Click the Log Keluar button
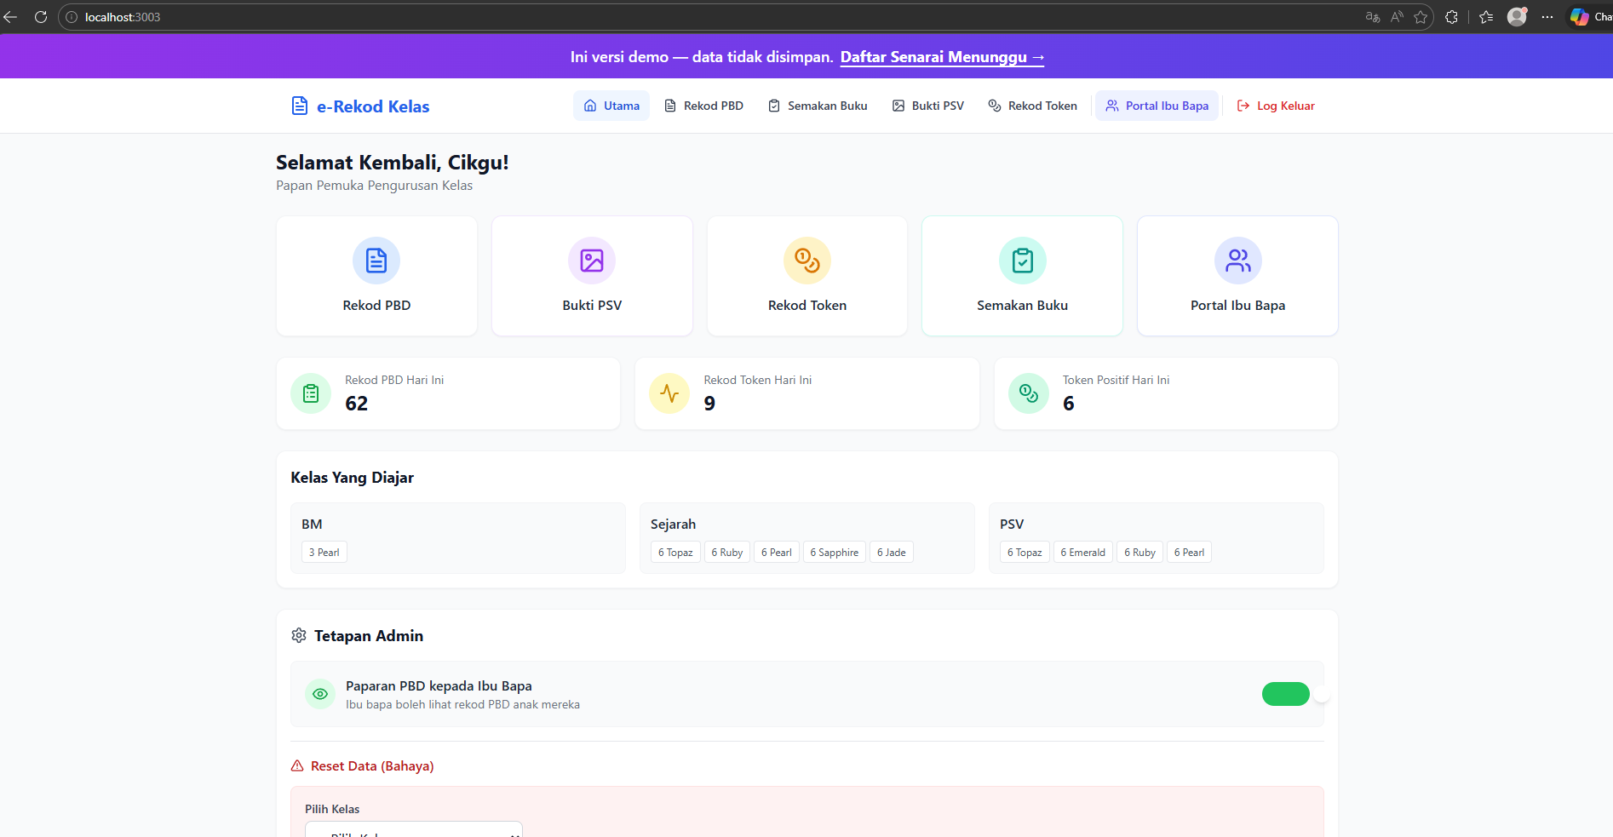Image resolution: width=1613 pixels, height=837 pixels. (1276, 106)
